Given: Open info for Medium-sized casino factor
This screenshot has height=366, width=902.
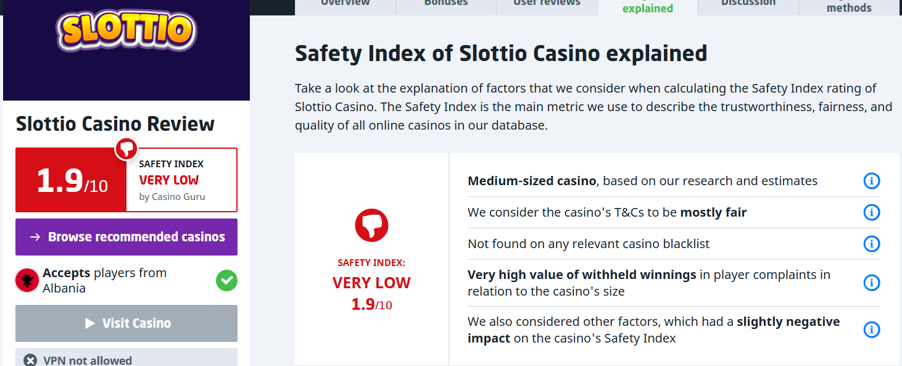Looking at the screenshot, I should (x=871, y=181).
